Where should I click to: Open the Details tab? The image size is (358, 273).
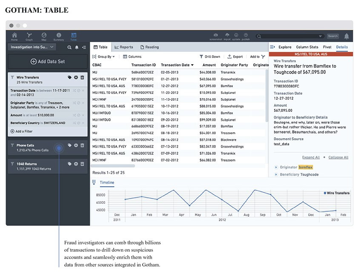[x=342, y=47]
